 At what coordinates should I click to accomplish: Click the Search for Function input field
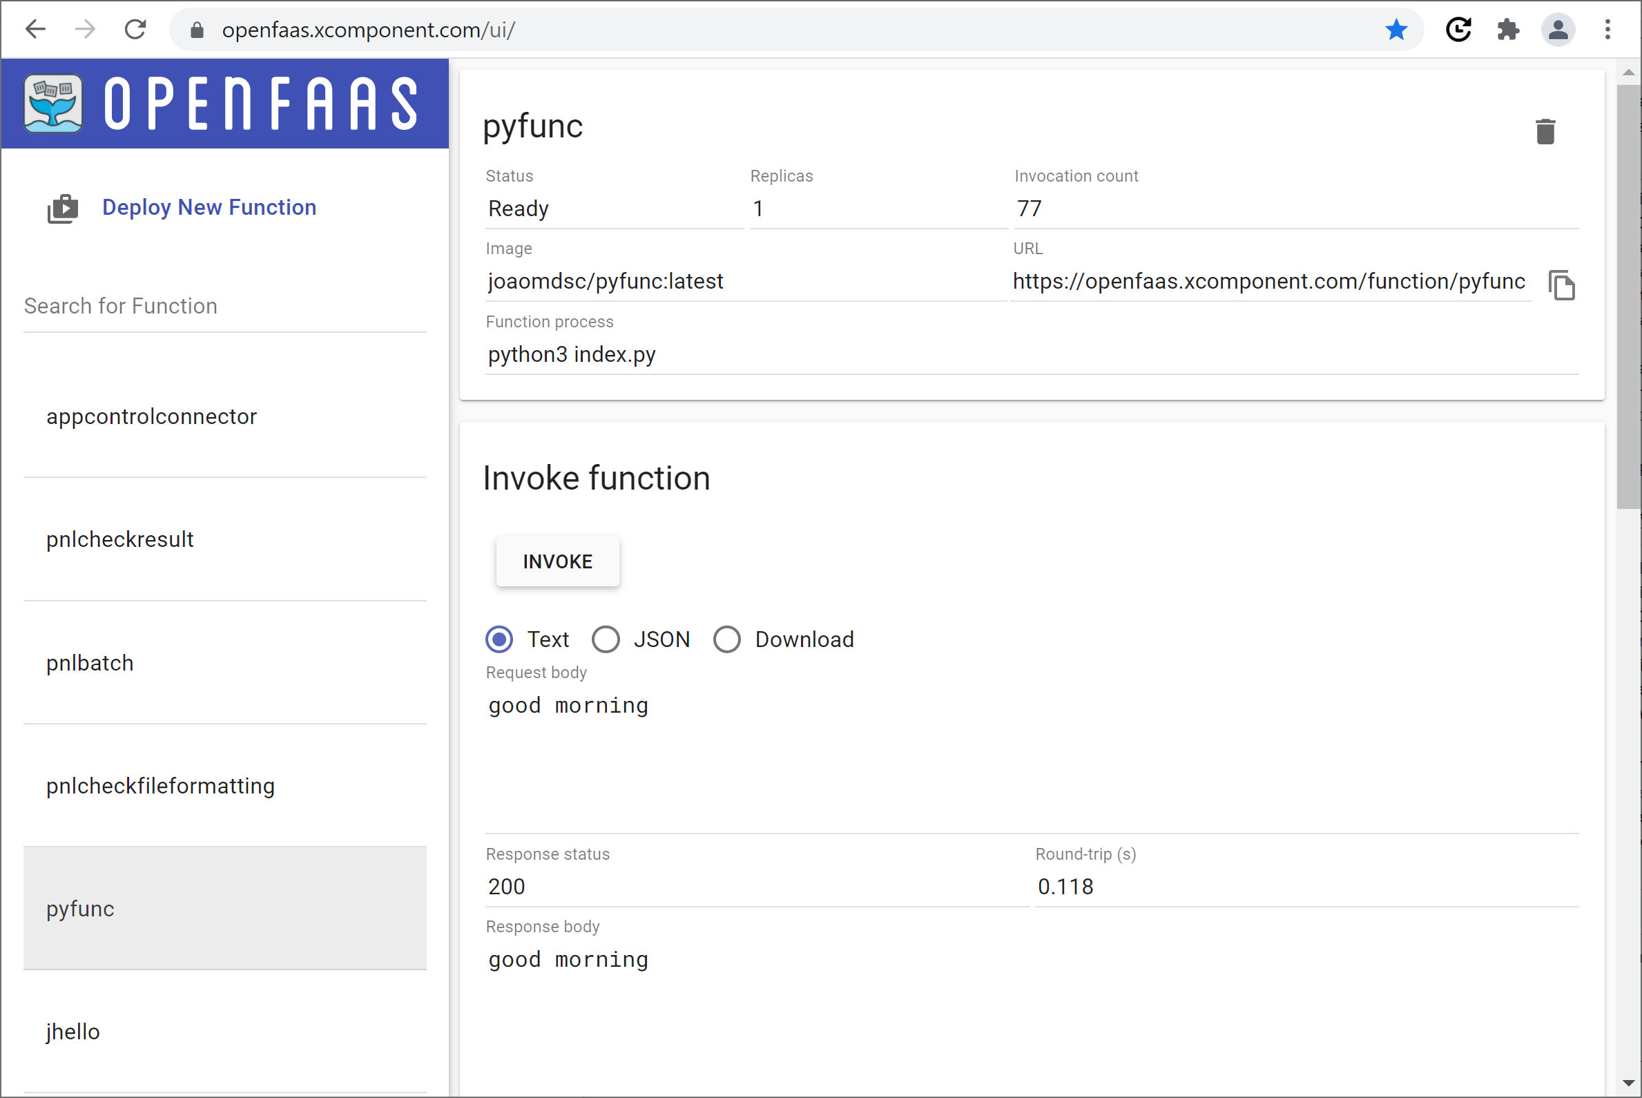(226, 305)
